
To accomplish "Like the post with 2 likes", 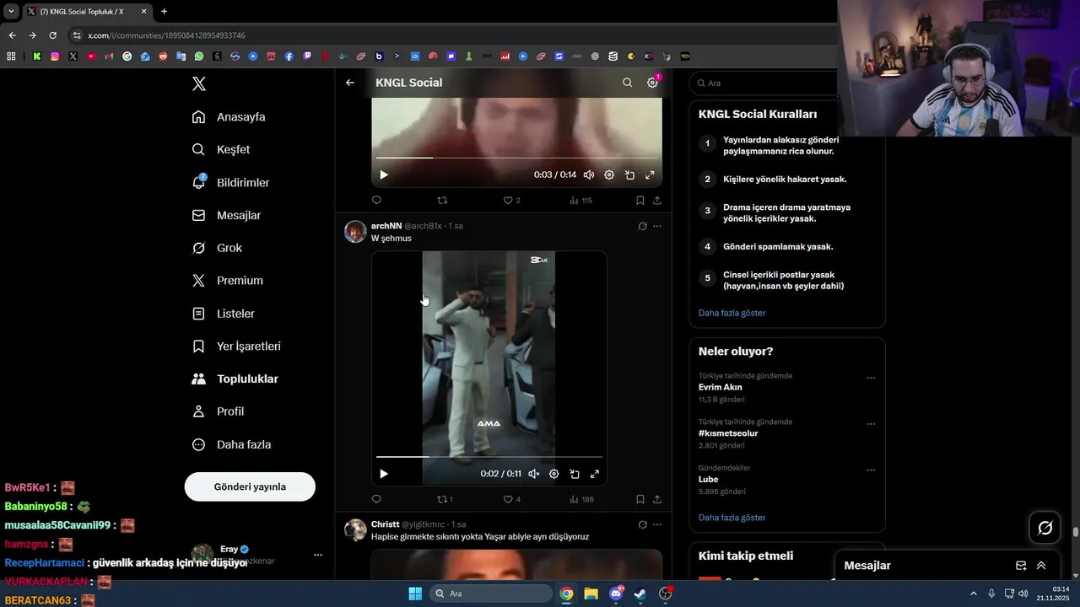I will pyautogui.click(x=511, y=200).
